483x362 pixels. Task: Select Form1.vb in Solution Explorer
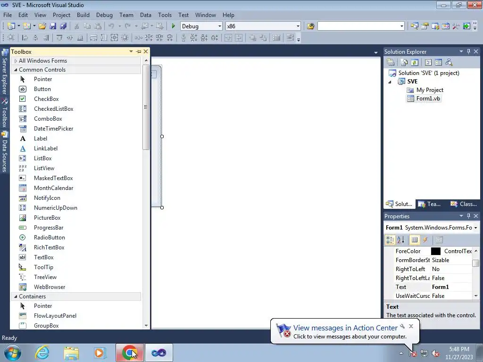click(x=424, y=99)
